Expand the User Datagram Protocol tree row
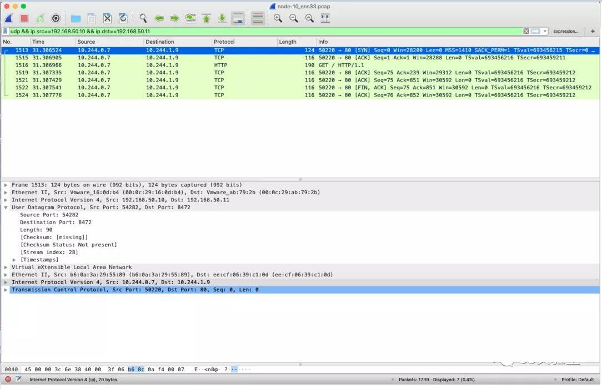This screenshot has width=602, height=389. 6,208
